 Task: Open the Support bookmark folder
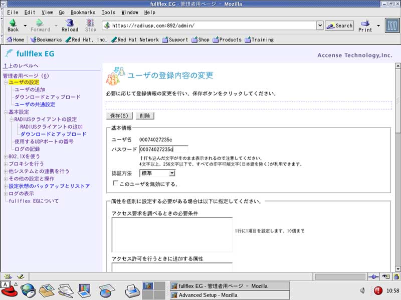[175, 39]
